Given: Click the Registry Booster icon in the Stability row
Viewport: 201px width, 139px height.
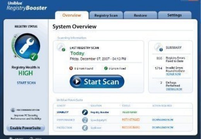Looking at the screenshot, I should 85,112.
